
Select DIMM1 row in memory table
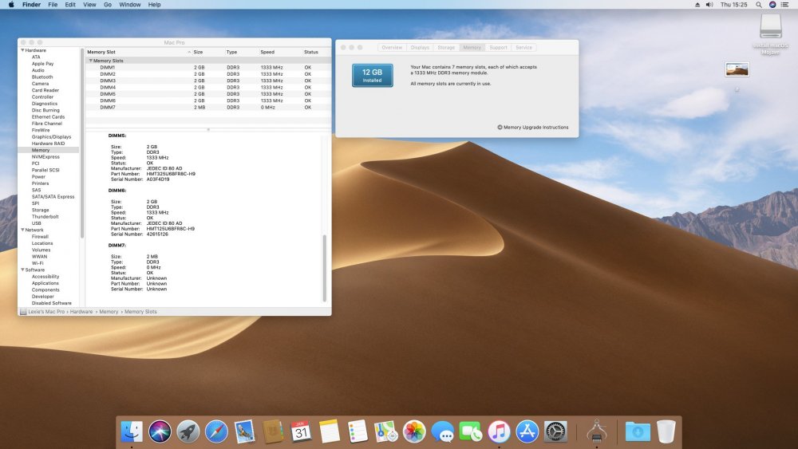(208, 67)
